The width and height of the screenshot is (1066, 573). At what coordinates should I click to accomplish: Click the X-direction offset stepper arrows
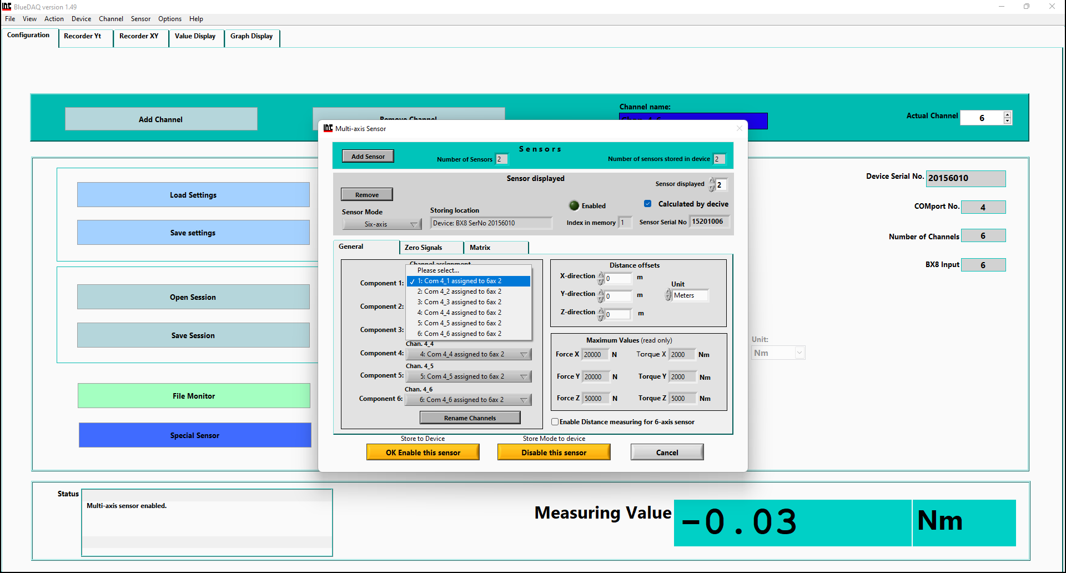click(x=601, y=278)
